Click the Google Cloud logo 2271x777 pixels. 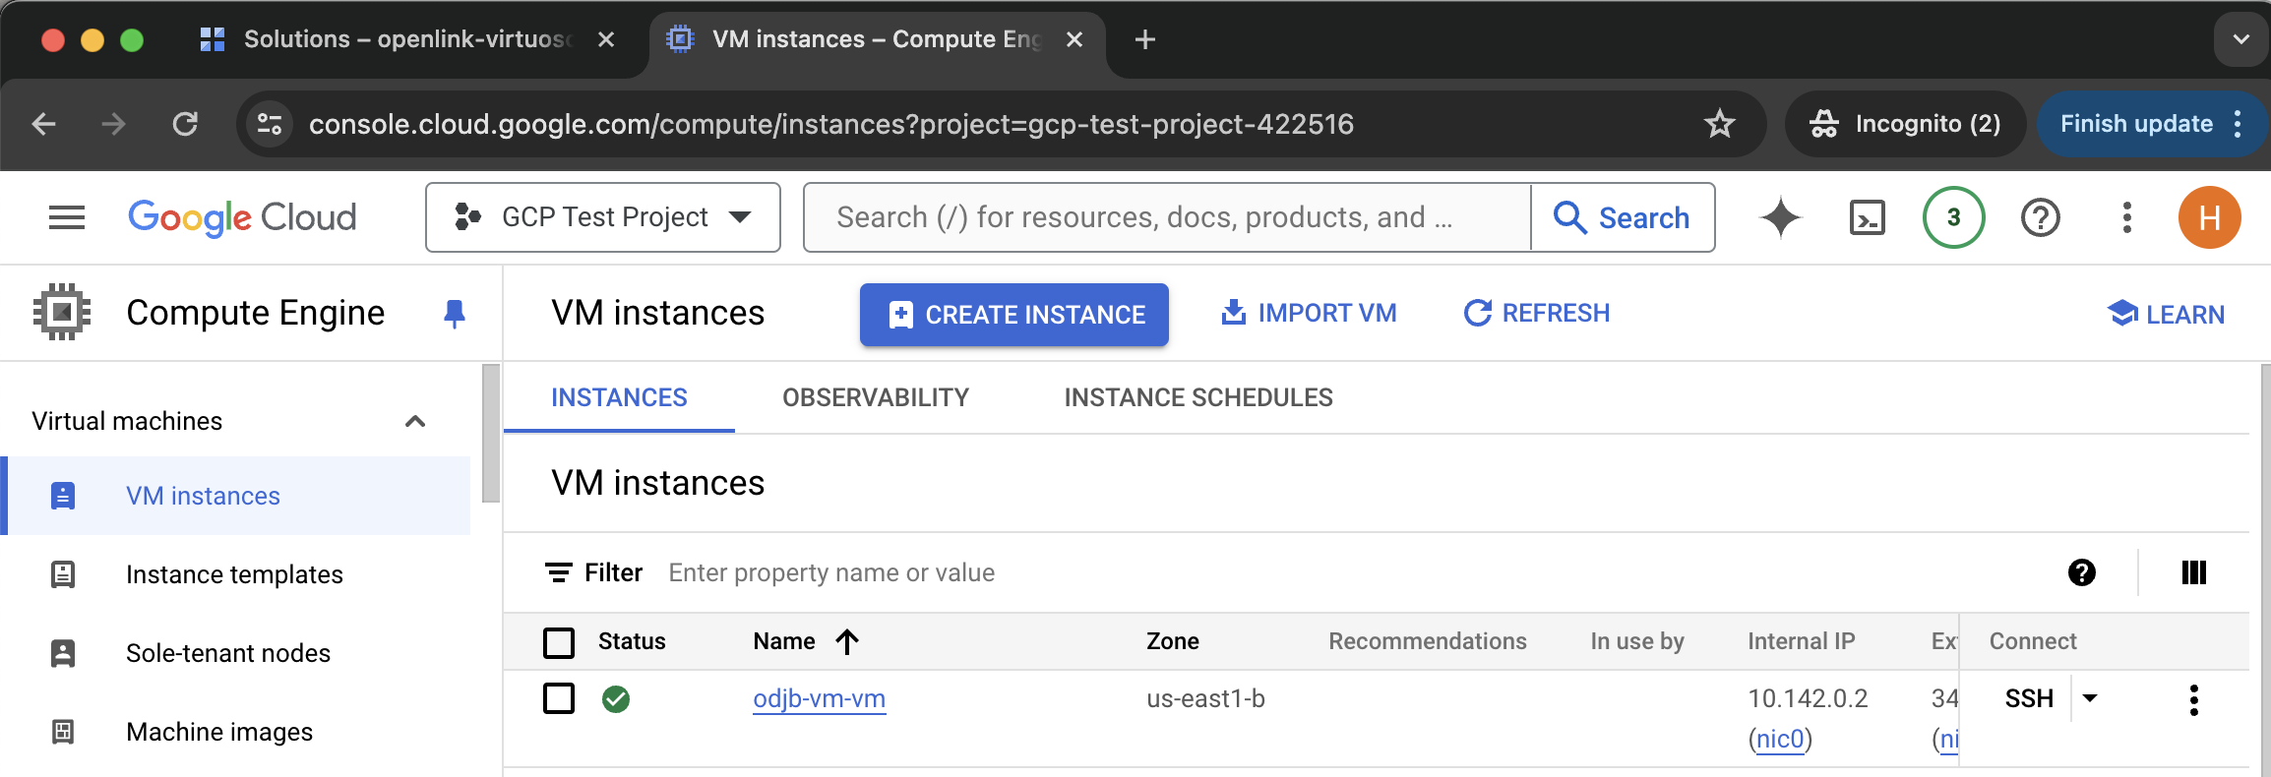click(x=242, y=217)
